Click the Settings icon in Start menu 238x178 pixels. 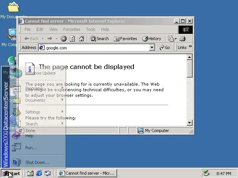tap(16, 112)
